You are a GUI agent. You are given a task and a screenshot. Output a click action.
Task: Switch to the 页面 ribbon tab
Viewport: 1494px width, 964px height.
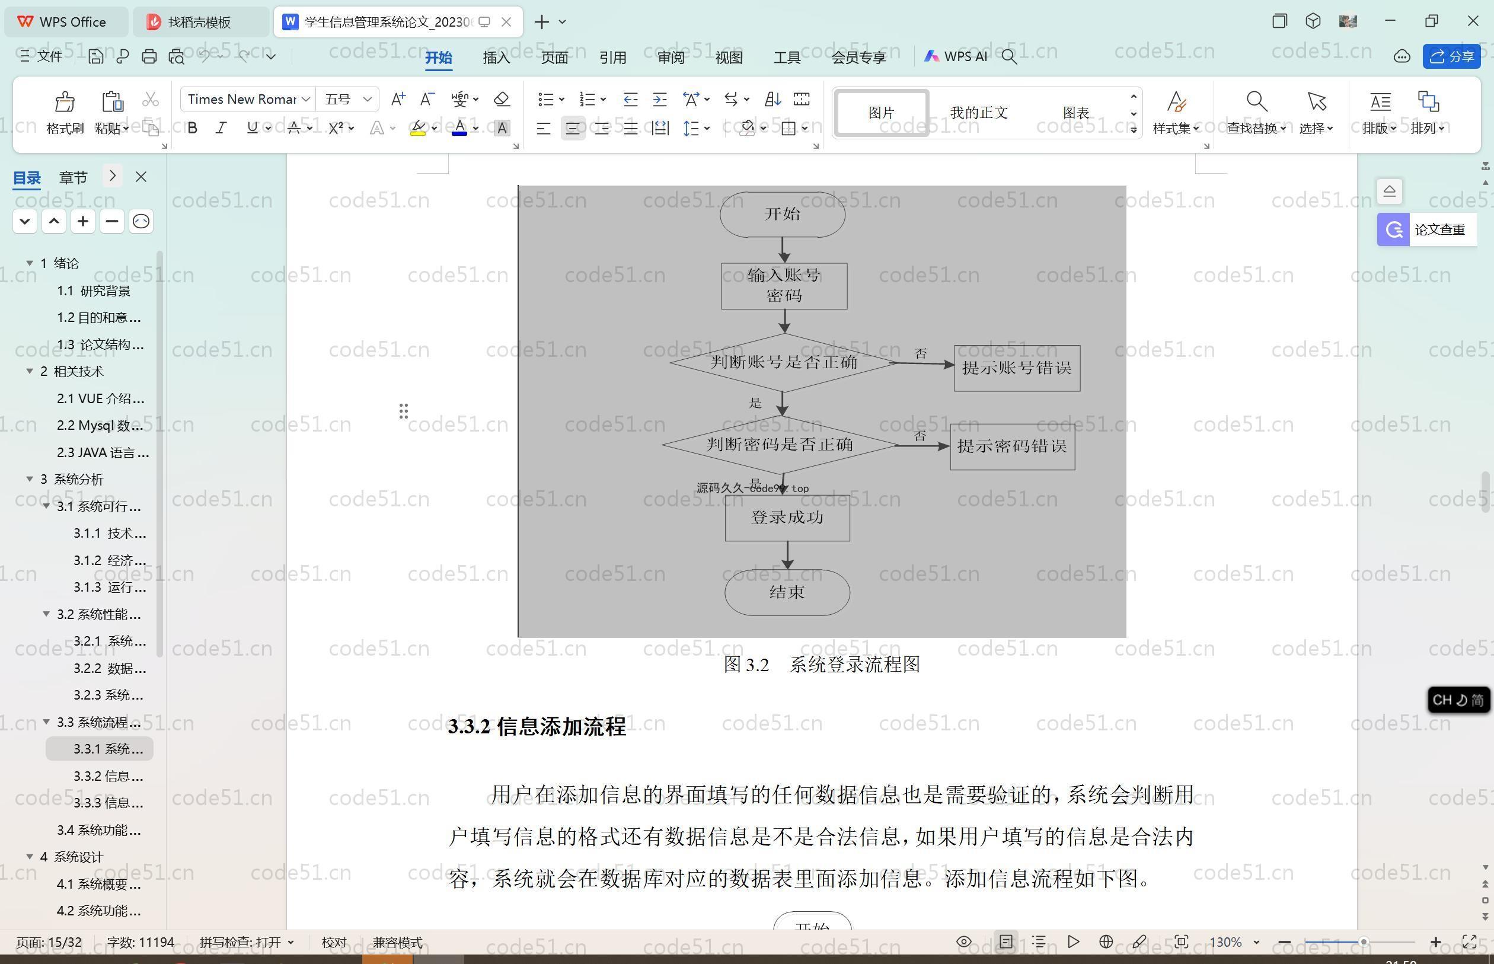click(554, 57)
